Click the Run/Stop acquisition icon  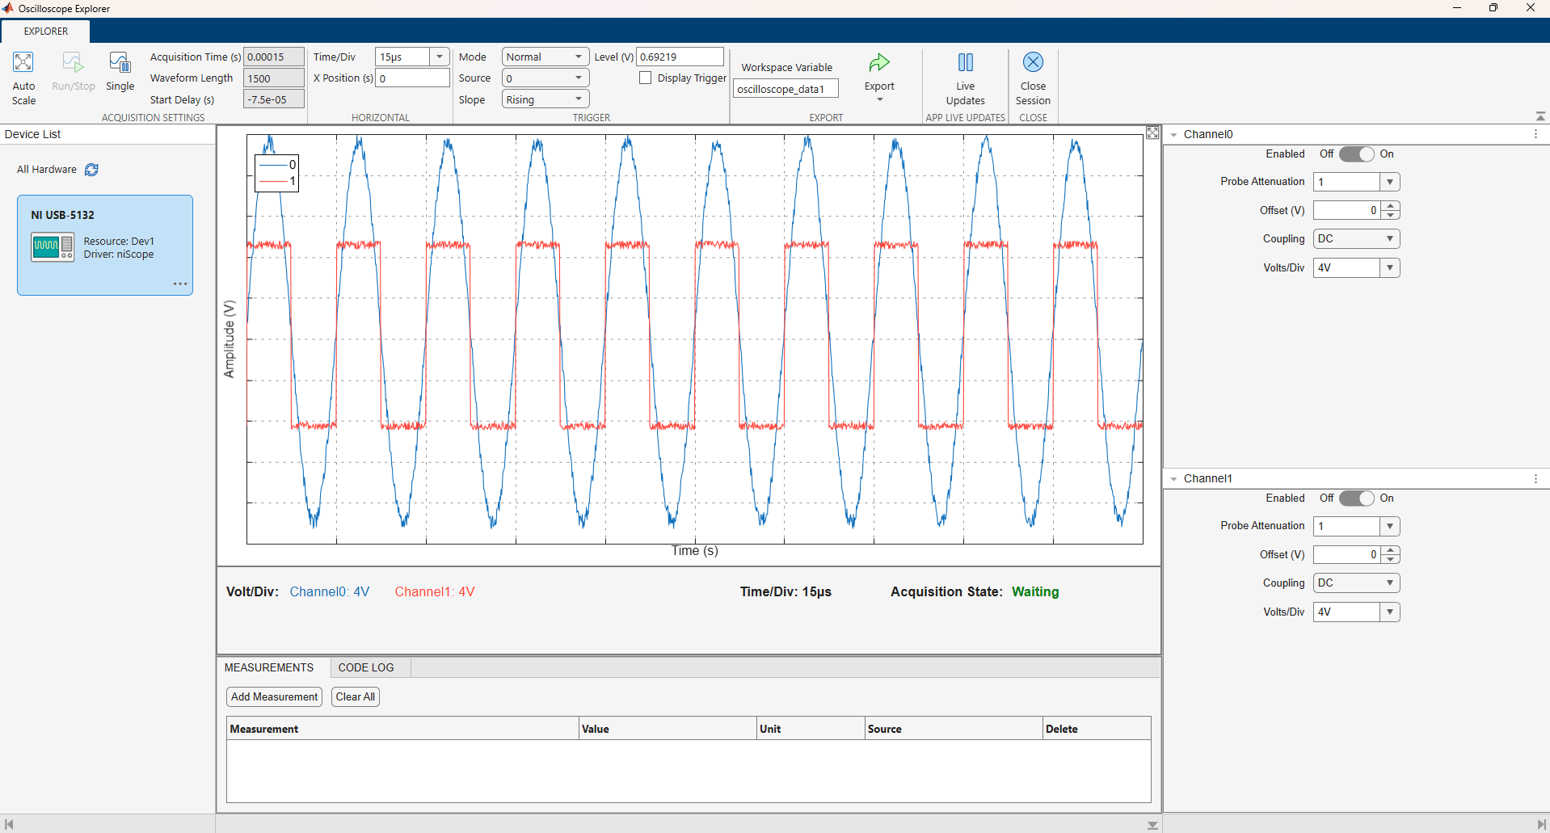73,63
